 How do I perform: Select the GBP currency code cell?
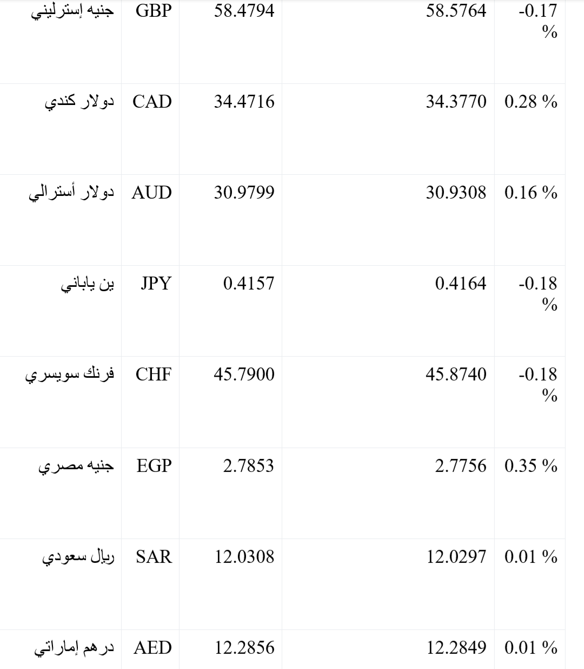point(154,11)
